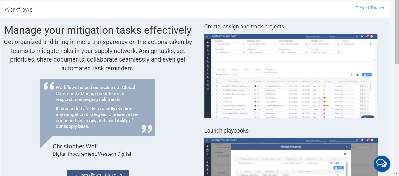
Task: Click the scrollbar down arrow at page bottom
Action: (397, 174)
